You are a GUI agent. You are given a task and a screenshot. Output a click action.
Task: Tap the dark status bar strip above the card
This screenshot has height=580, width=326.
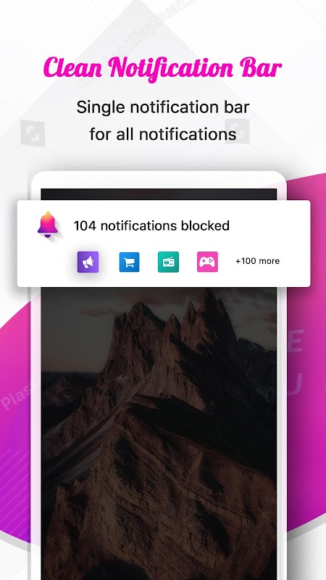coord(159,194)
